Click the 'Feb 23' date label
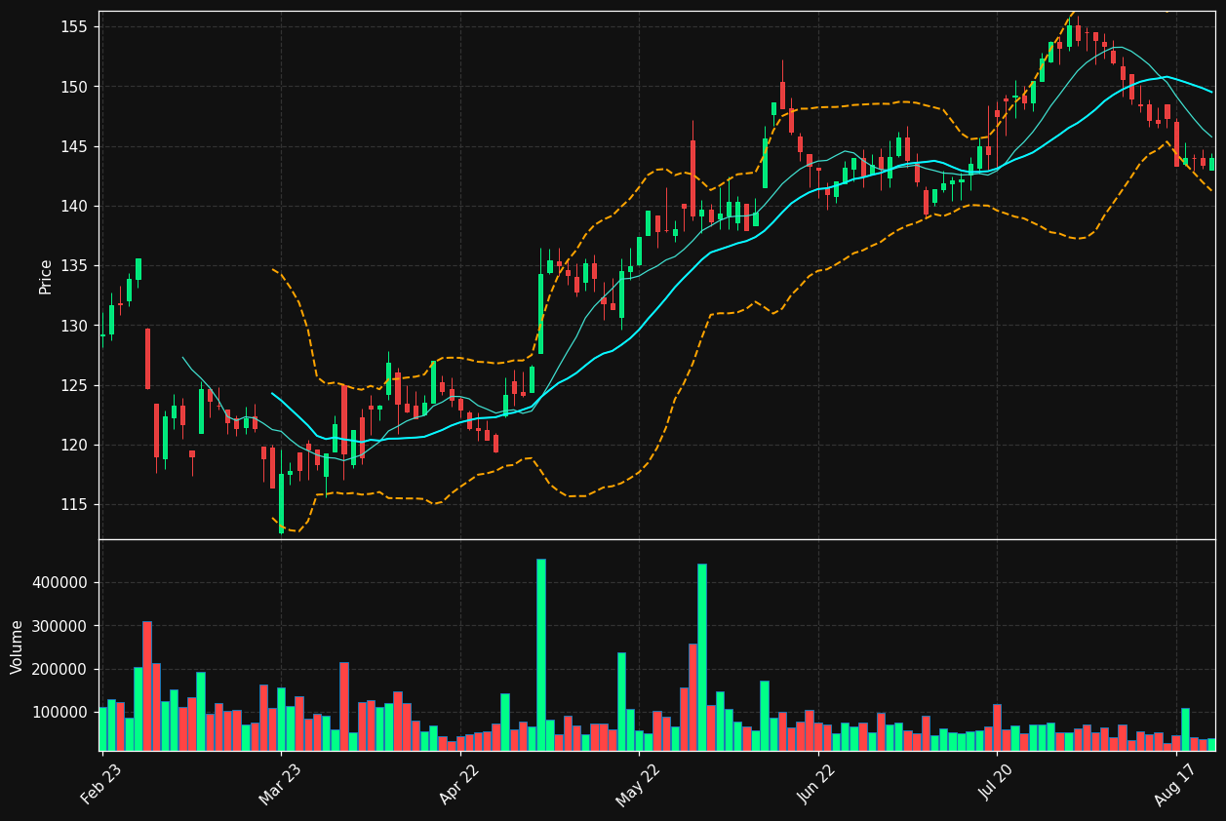The width and height of the screenshot is (1226, 821). click(x=101, y=783)
